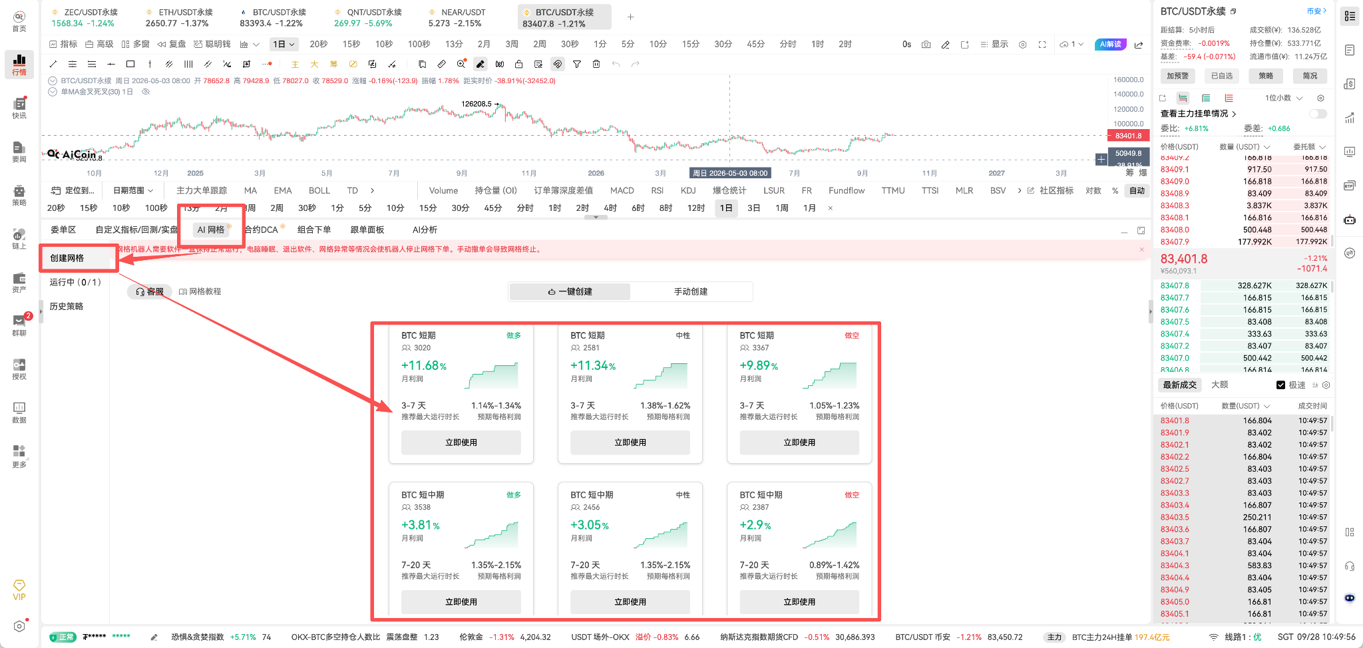Open order book settings gear

coord(1320,98)
